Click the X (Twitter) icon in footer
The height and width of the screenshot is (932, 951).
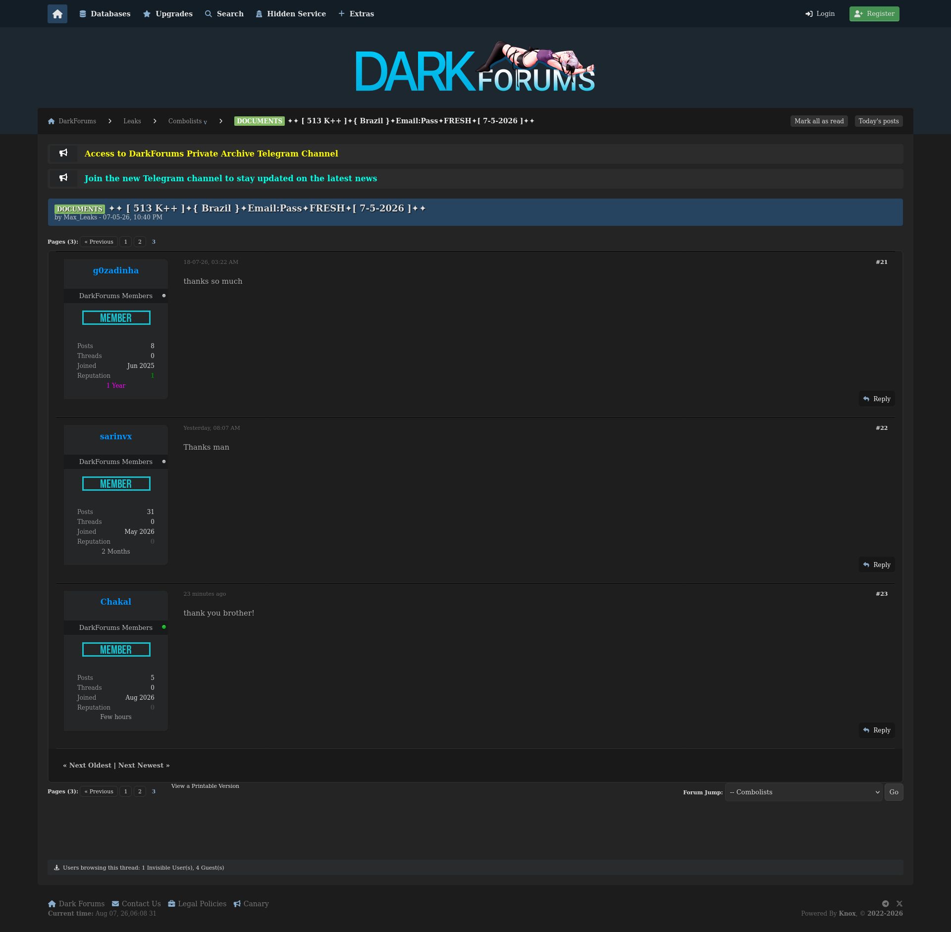point(899,904)
